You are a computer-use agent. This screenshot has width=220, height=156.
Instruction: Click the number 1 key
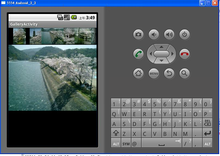click(116, 103)
